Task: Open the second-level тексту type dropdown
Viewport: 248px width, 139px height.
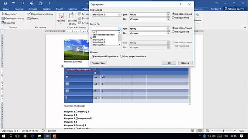Action: click(x=168, y=29)
